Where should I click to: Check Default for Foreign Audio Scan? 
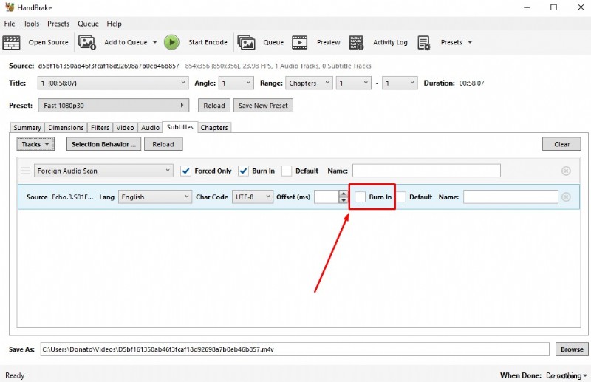[x=287, y=171]
